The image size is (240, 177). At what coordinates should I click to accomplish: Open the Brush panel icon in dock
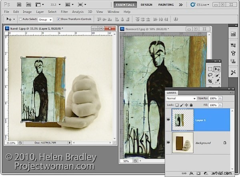(233, 45)
